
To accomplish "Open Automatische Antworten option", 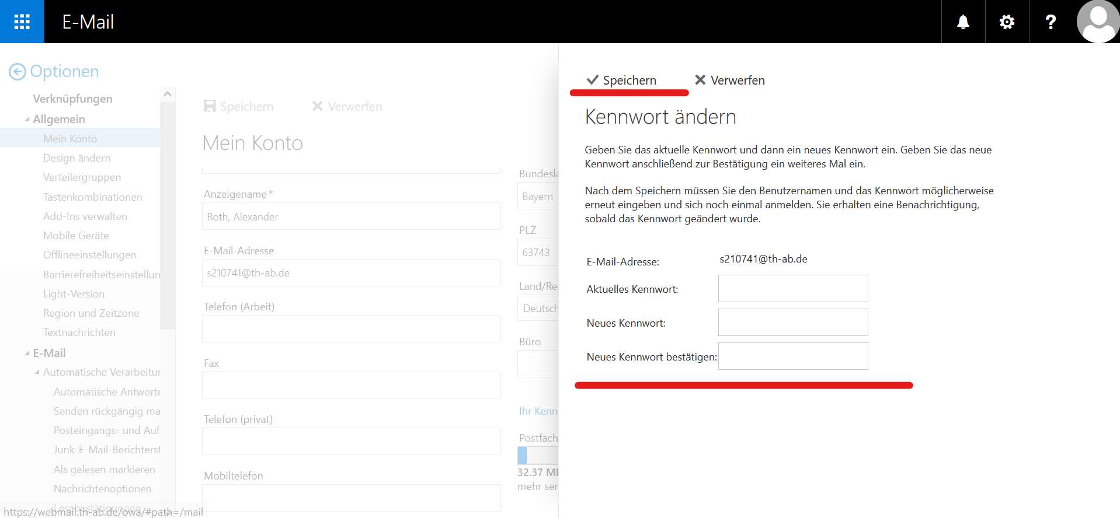I will (107, 391).
